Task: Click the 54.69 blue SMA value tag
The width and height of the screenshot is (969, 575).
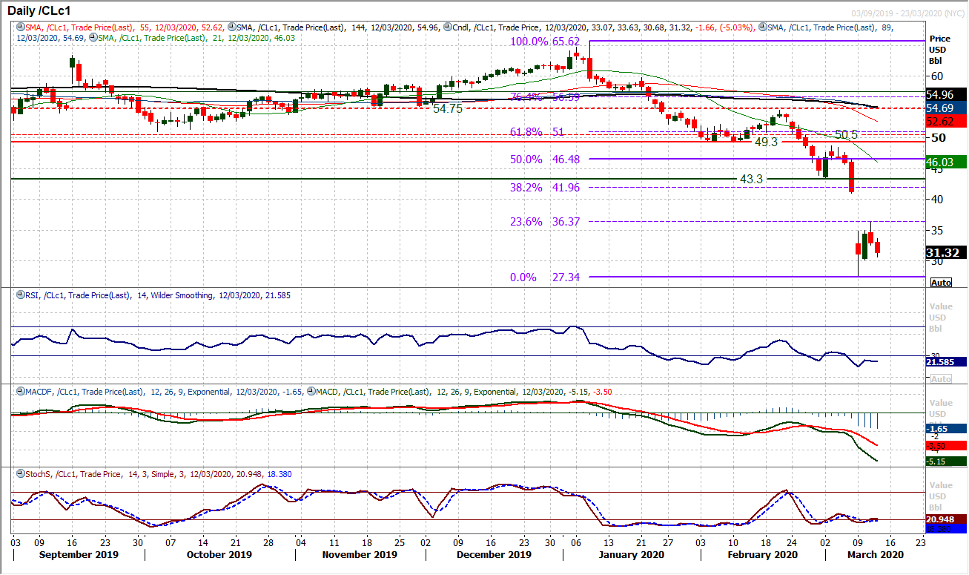Action: coord(946,108)
